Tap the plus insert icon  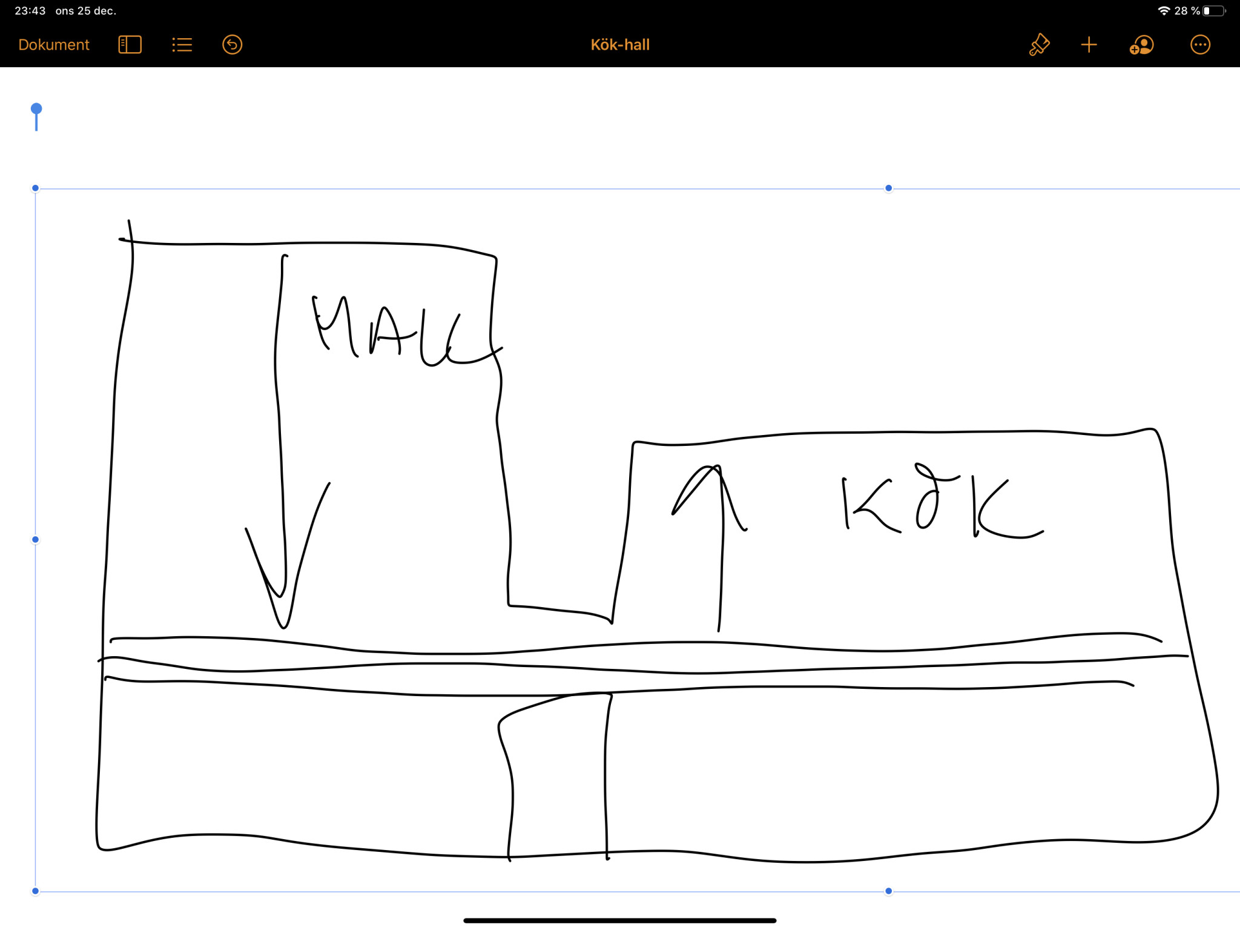(1089, 45)
